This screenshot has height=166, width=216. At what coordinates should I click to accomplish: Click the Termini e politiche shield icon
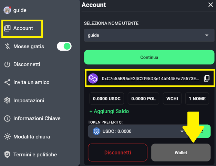[7, 155]
